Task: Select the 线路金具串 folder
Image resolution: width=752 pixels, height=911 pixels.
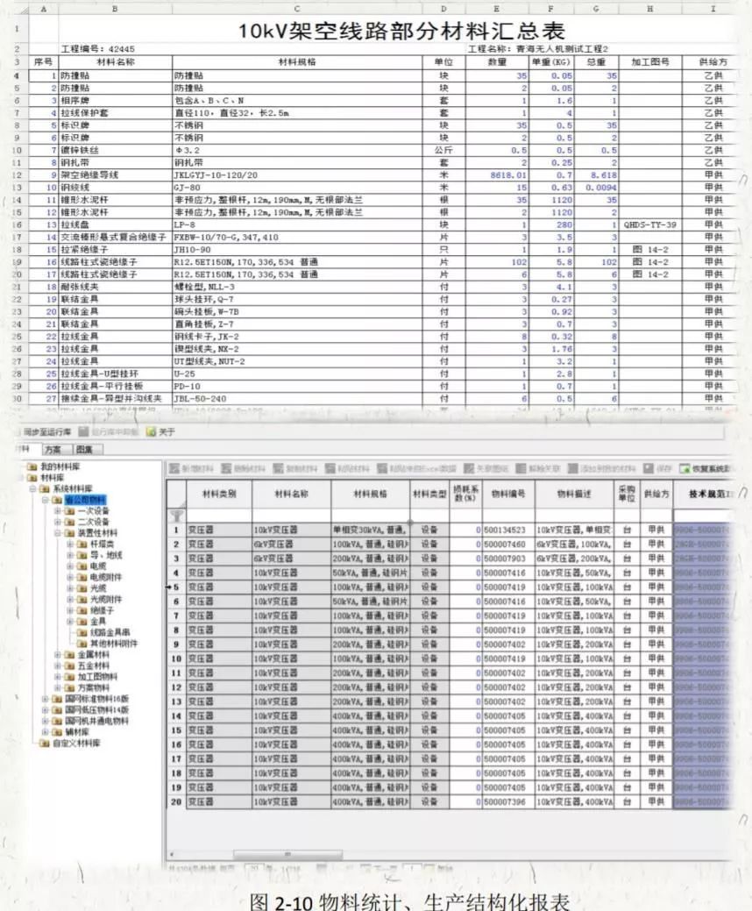Action: 104,633
